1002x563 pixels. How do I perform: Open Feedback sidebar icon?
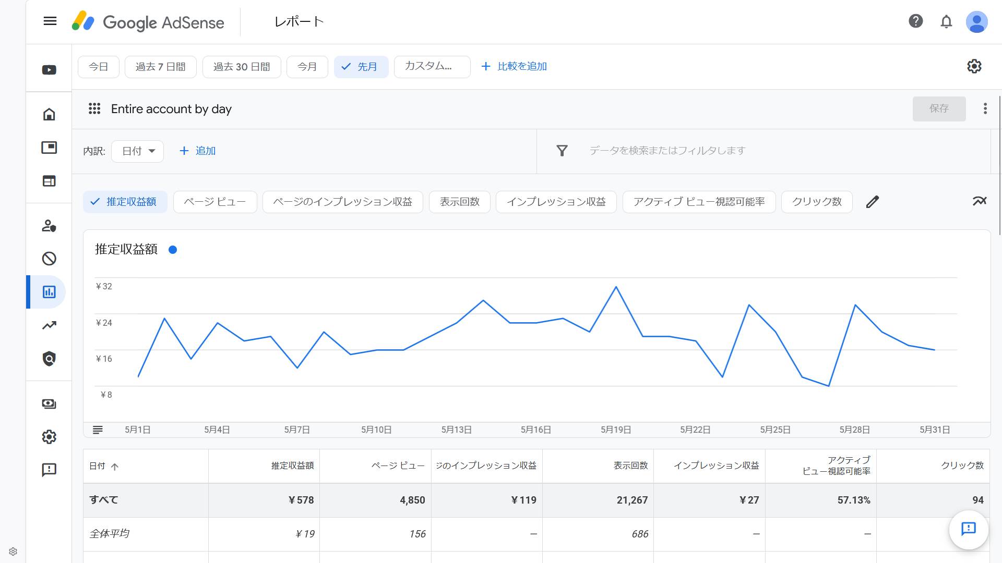tap(49, 470)
